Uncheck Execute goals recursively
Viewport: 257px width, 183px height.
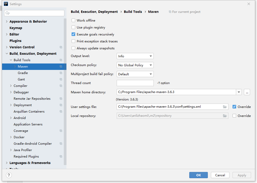(x=73, y=34)
